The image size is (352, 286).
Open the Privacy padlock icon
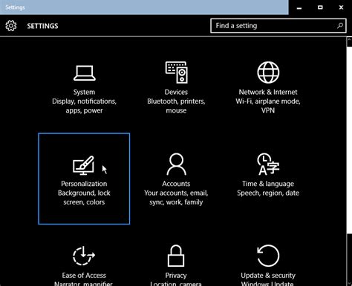(176, 256)
